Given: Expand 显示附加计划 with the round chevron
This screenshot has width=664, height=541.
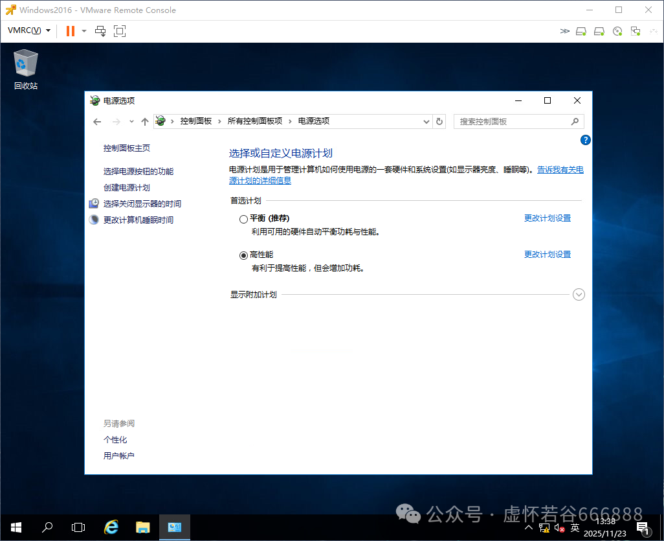Looking at the screenshot, I should [x=579, y=294].
